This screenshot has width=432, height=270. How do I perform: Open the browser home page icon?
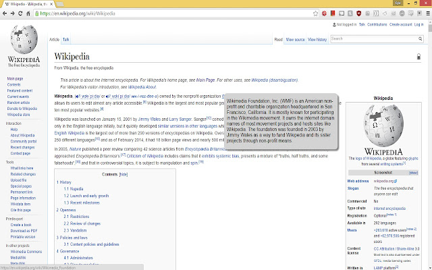(x=28, y=13)
